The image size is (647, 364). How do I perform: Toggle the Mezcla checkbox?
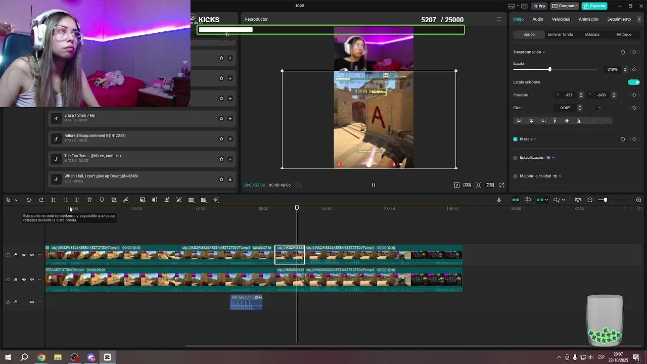coord(515,139)
